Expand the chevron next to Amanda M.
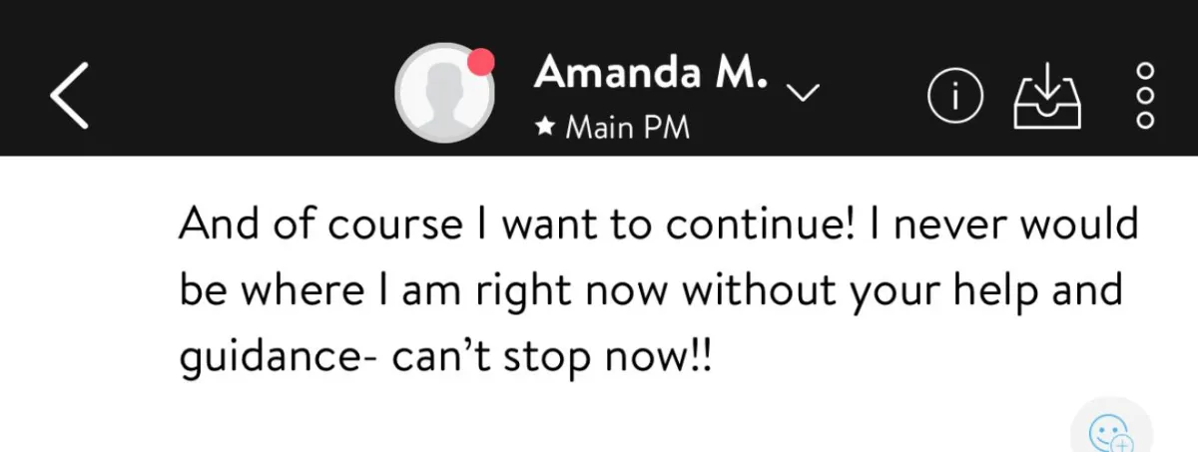1198x452 pixels. [803, 92]
